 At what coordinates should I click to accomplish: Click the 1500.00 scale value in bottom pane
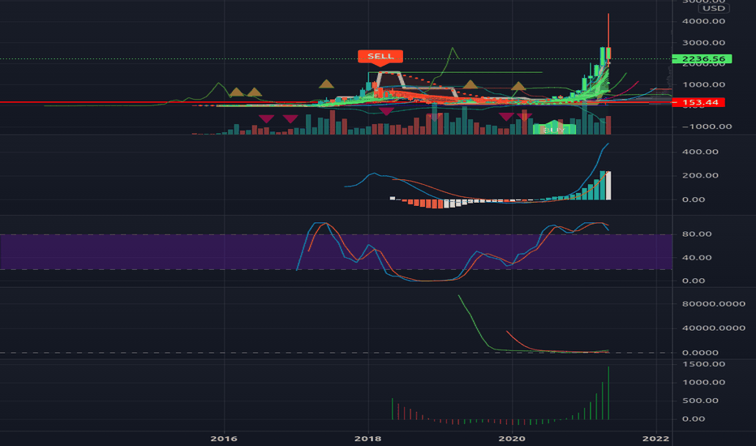pos(703,364)
